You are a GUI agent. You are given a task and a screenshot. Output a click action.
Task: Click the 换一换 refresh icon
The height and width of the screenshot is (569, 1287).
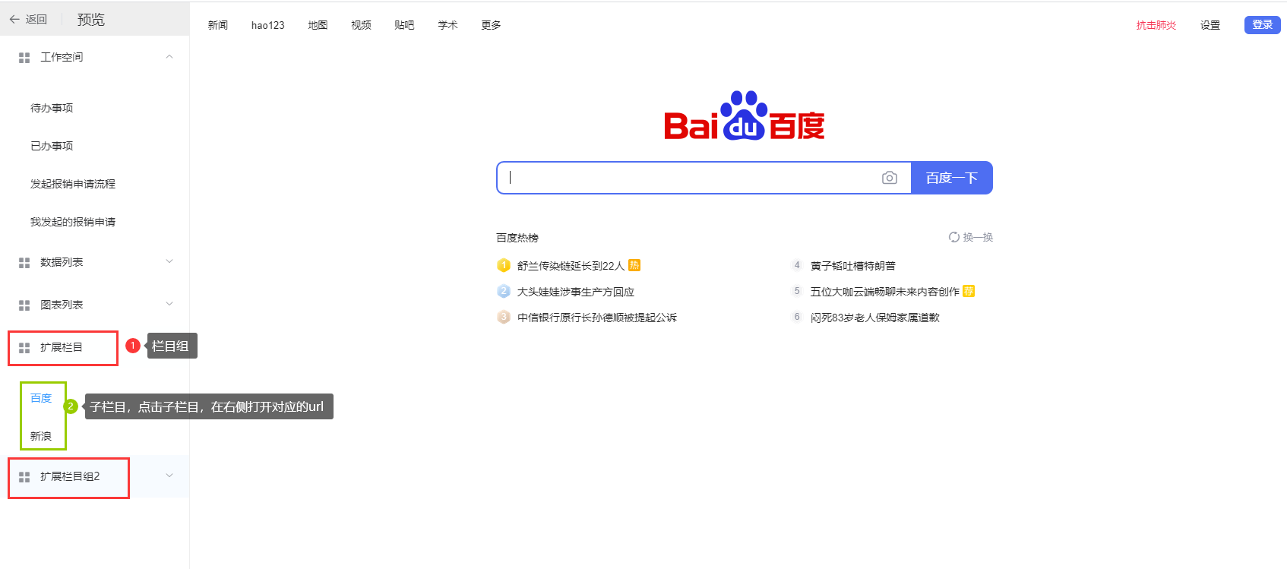point(954,237)
